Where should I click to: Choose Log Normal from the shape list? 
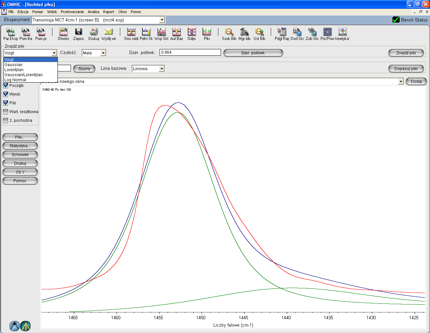coord(31,80)
